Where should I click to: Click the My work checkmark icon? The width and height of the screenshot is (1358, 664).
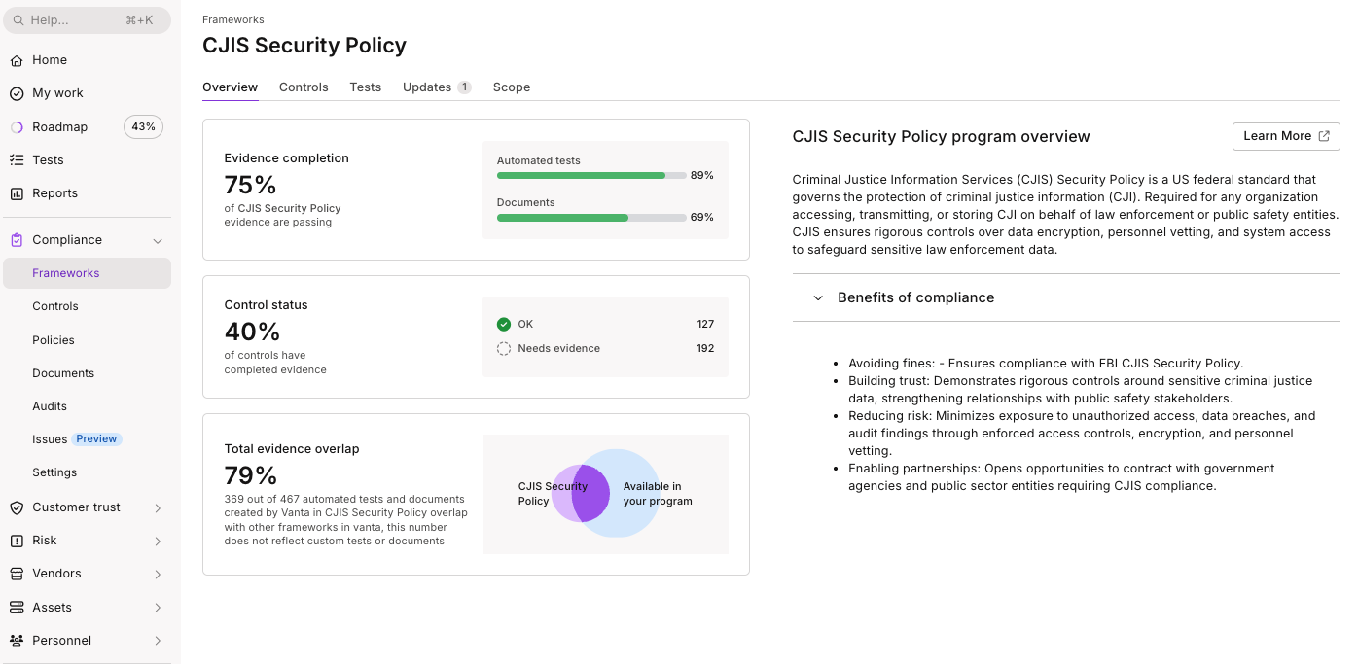click(x=17, y=93)
